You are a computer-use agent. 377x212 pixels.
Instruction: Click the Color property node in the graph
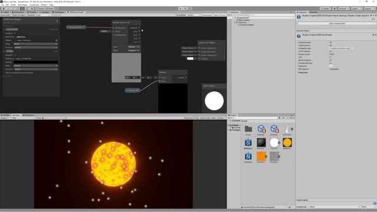(132, 91)
